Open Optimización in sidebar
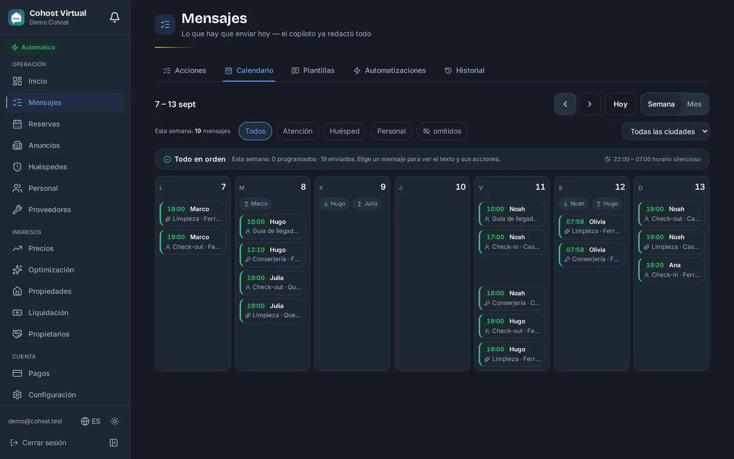 point(65,270)
